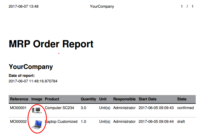
Task: Click the Image column header
Action: coord(37,99)
